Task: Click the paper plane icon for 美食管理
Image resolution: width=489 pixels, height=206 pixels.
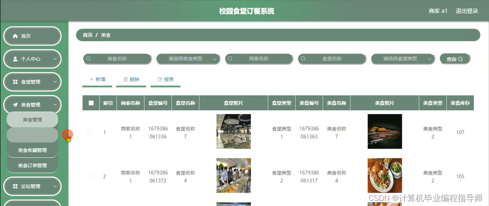Action: (15, 105)
